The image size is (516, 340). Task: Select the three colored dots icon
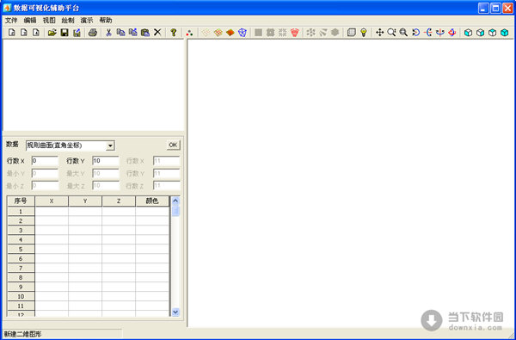189,33
